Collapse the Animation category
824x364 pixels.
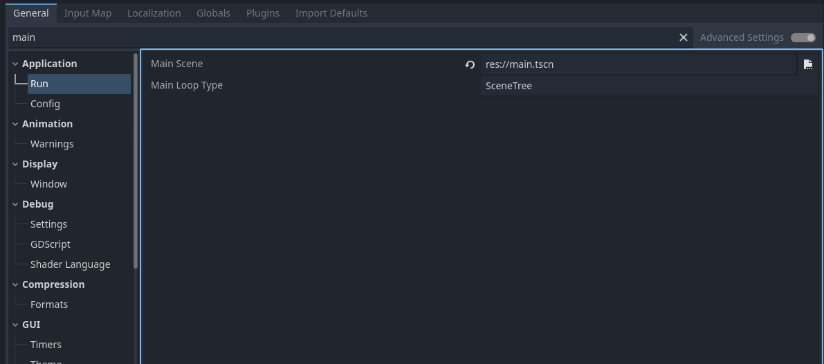click(x=15, y=124)
